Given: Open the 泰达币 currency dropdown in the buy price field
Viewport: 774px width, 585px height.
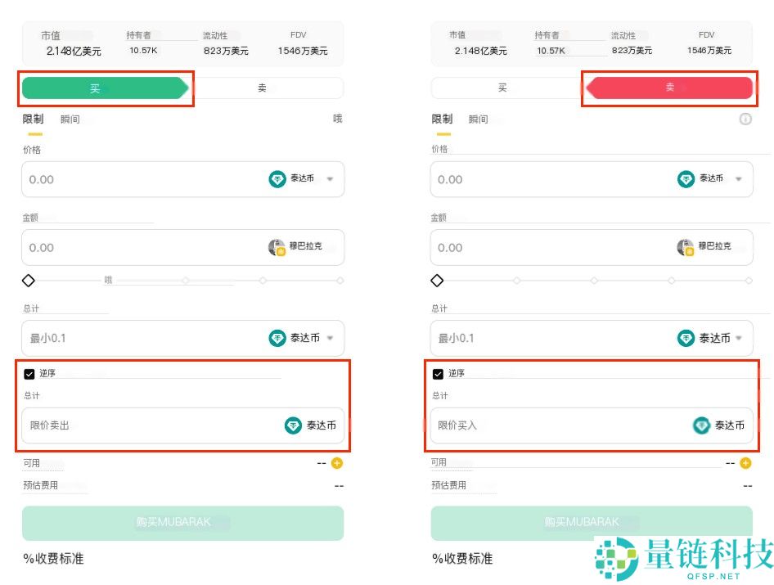Looking at the screenshot, I should (x=331, y=179).
